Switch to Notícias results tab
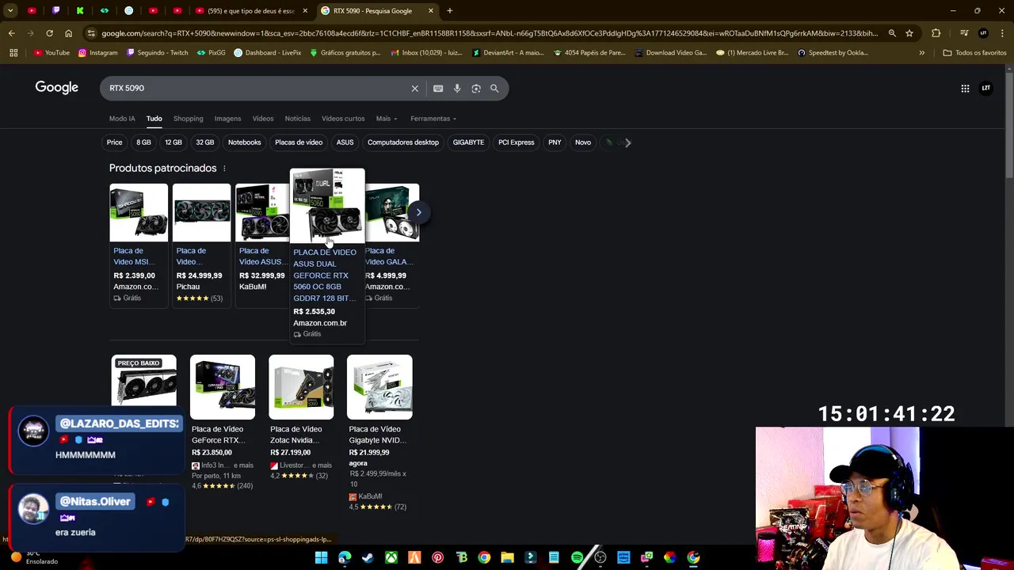The image size is (1014, 570). (298, 119)
